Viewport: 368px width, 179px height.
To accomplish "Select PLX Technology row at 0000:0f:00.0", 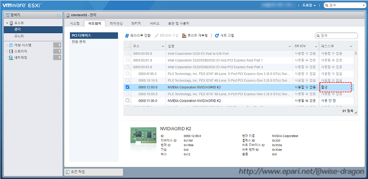I will (x=239, y=74).
